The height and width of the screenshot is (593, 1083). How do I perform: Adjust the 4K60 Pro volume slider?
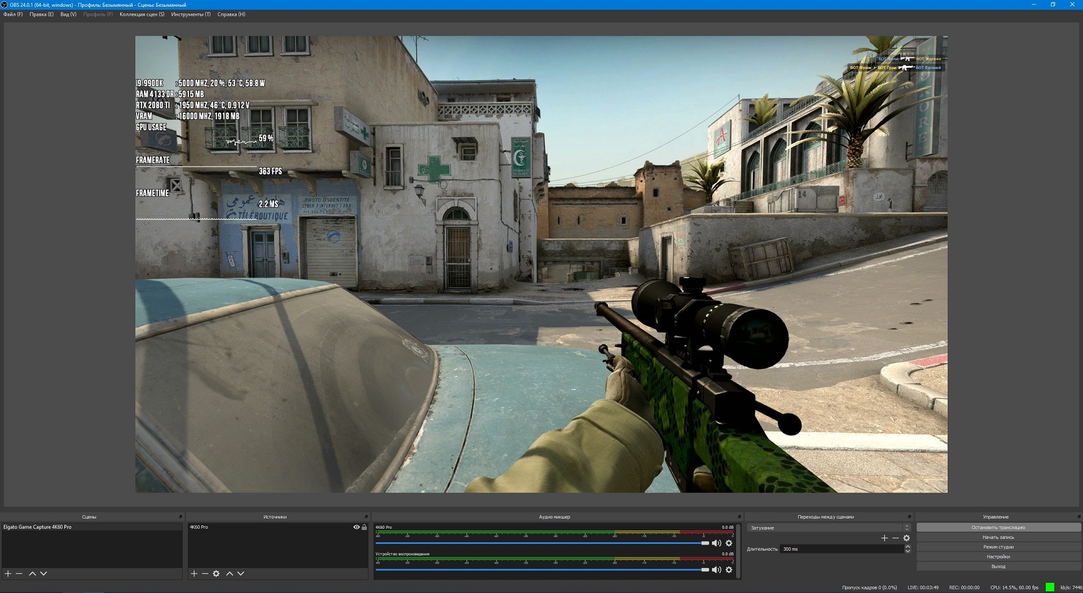pyautogui.click(x=542, y=543)
